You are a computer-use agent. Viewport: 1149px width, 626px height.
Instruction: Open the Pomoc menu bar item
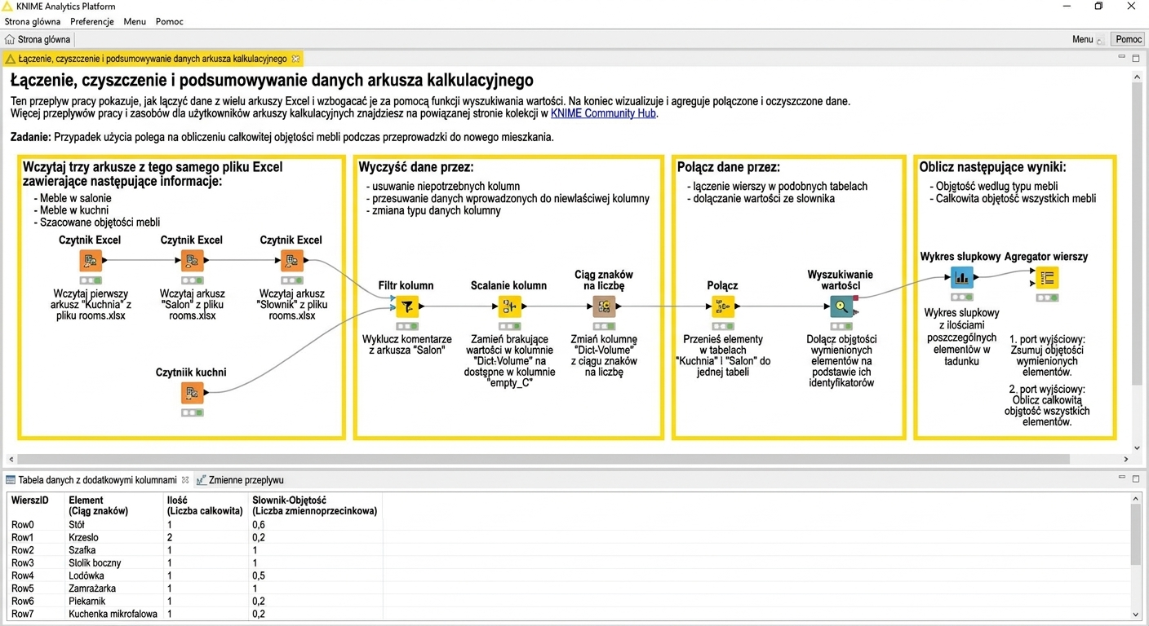(170, 21)
